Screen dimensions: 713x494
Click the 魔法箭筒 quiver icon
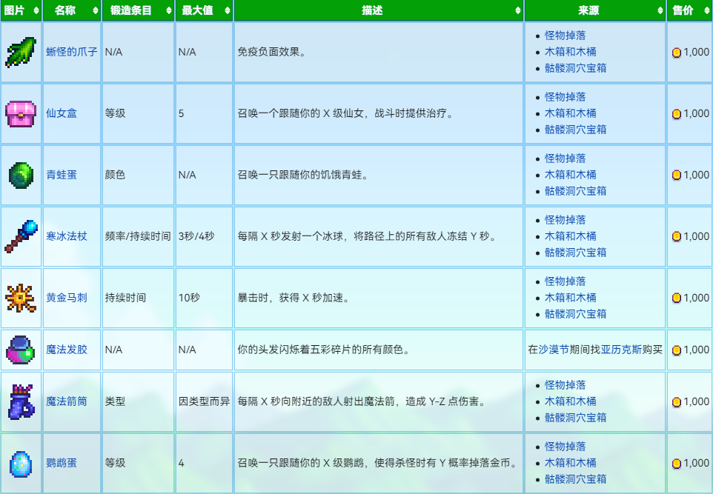21,401
